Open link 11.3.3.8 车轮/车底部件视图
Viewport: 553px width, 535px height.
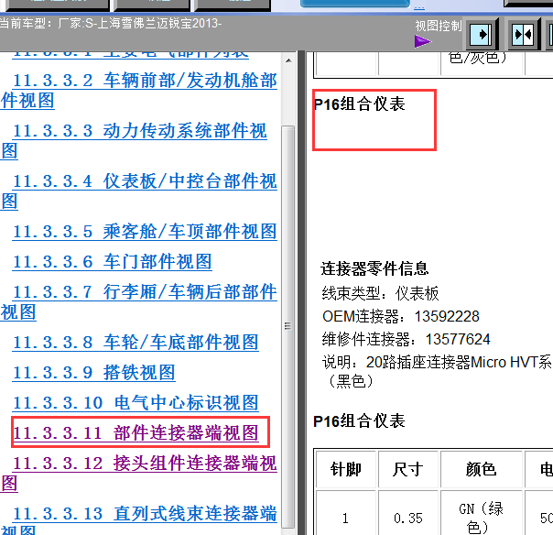136,343
